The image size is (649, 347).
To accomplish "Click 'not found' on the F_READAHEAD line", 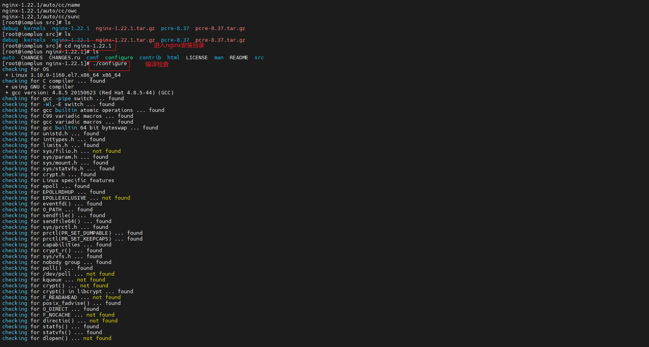I will click(107, 297).
